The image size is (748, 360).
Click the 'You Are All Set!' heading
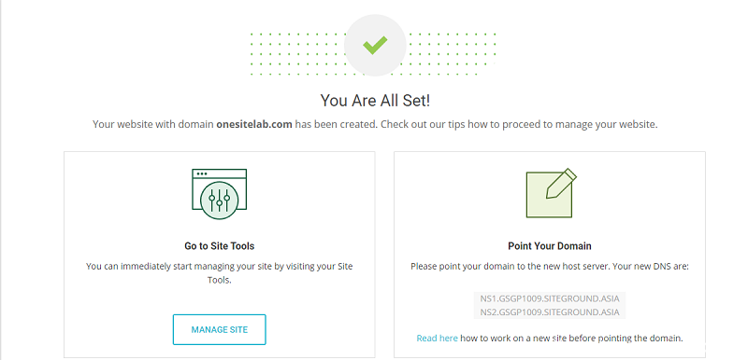(x=375, y=101)
